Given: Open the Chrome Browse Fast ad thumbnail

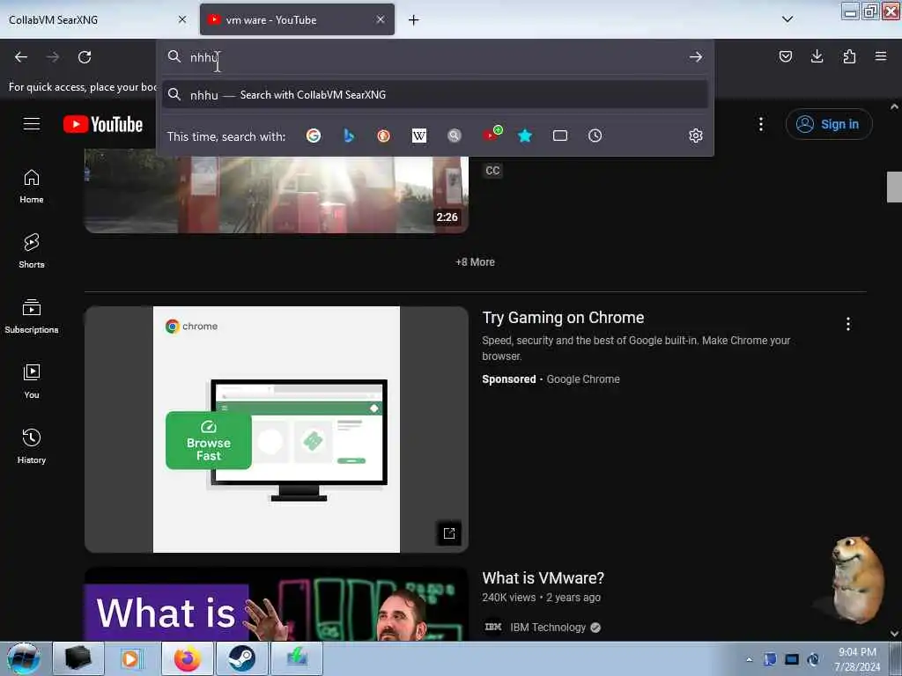Looking at the screenshot, I should click(276, 430).
